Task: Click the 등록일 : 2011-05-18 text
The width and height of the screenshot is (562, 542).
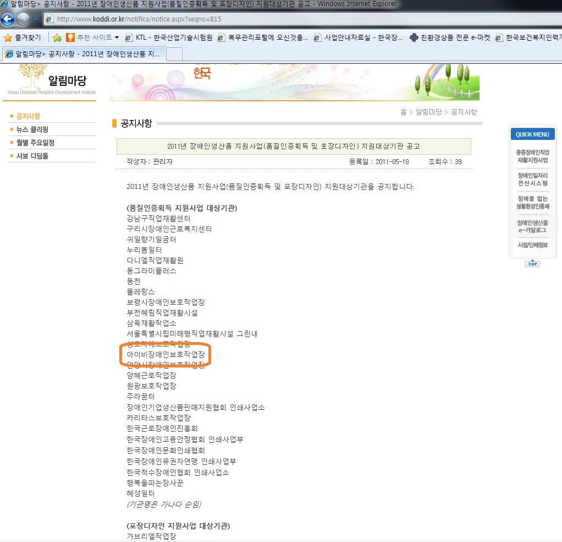Action: tap(379, 162)
